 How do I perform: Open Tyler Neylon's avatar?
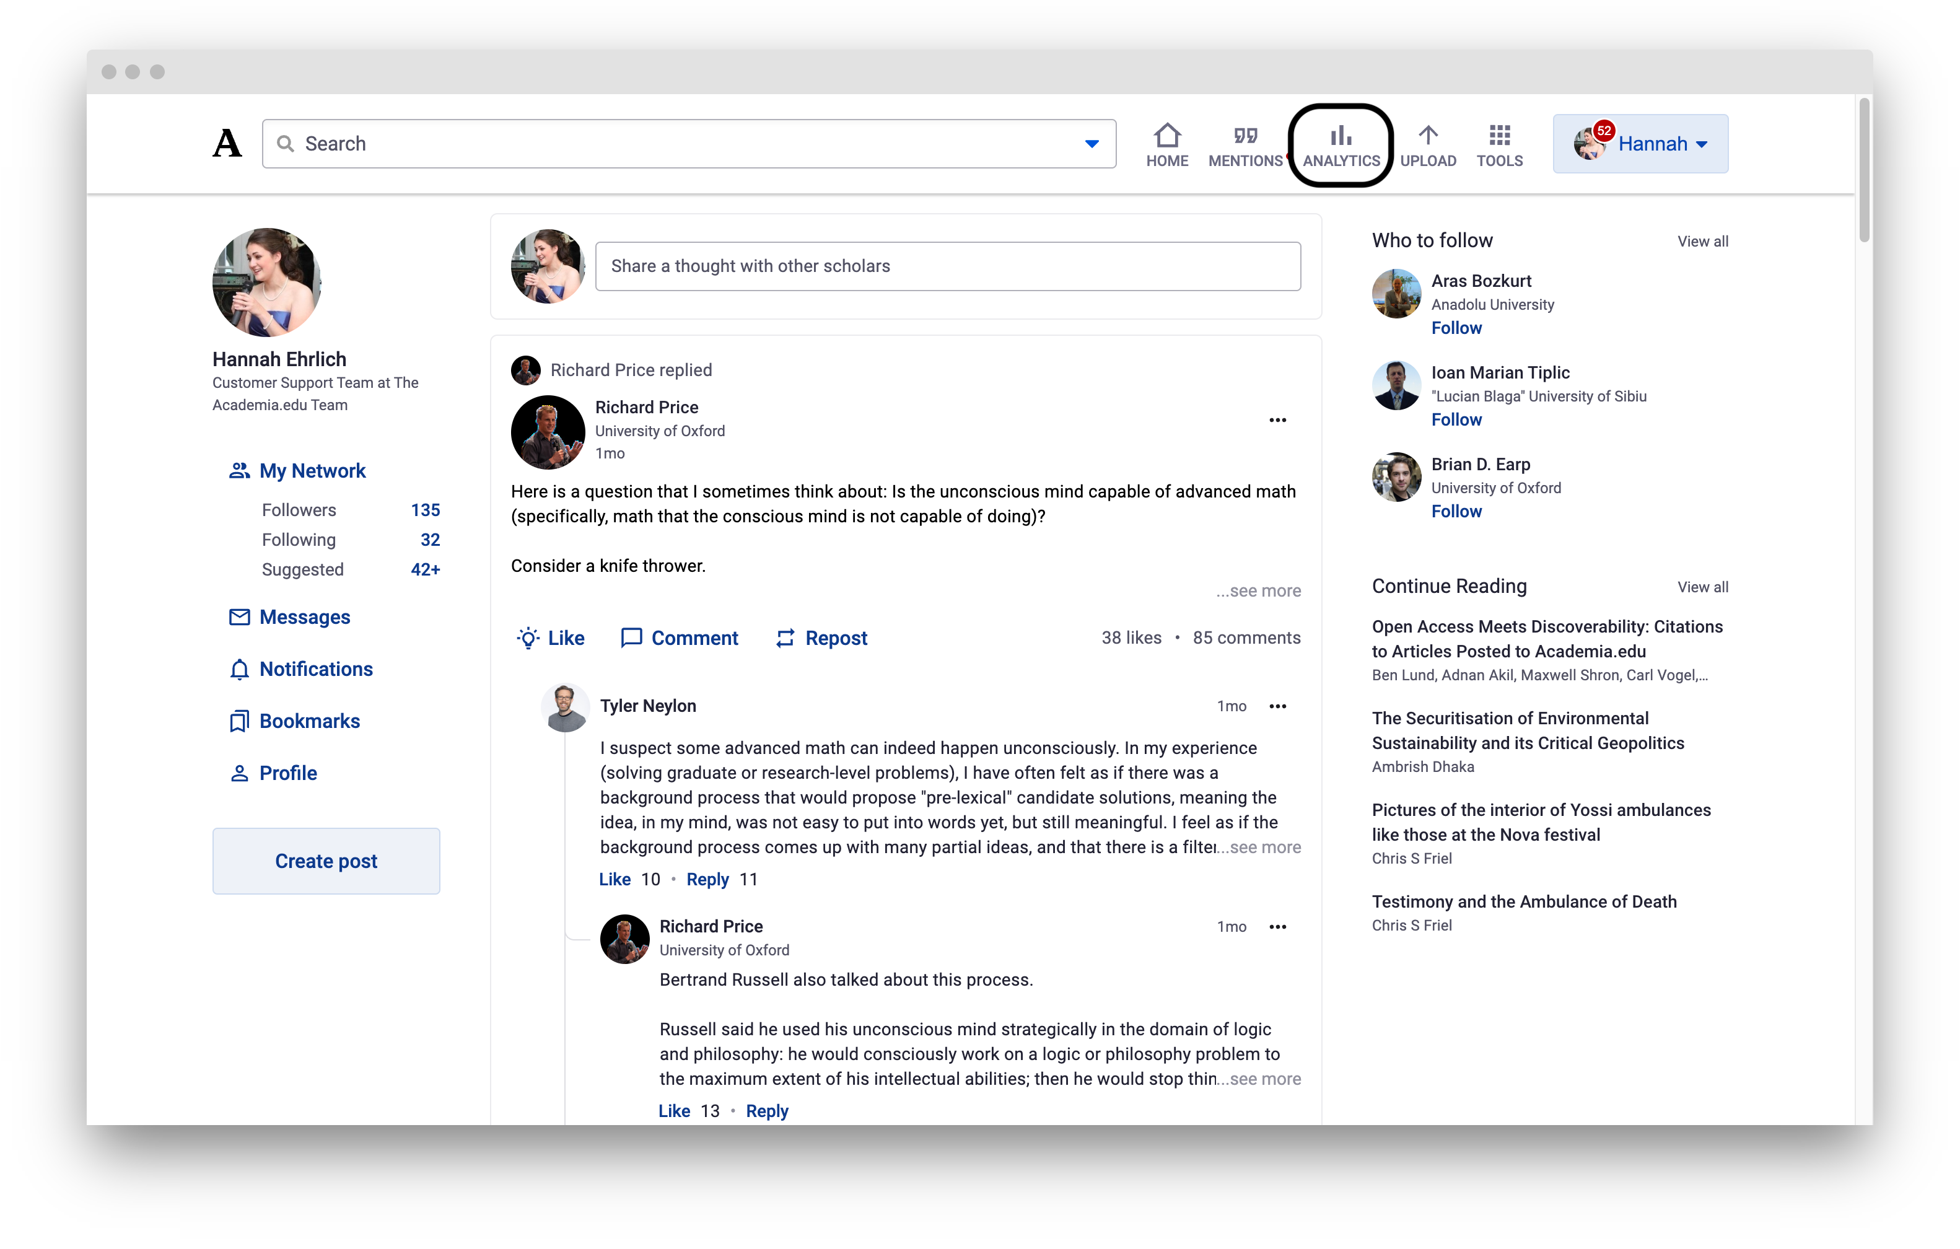565,707
